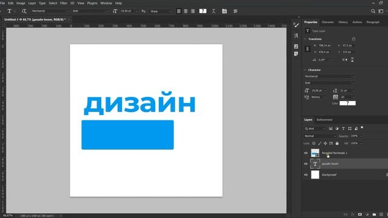Open Montserrat font dropdown in Properties
Screen dimensions: 388x218
tap(330, 76)
